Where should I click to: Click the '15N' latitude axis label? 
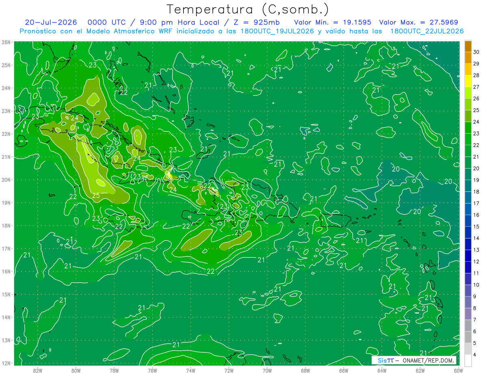point(6,294)
